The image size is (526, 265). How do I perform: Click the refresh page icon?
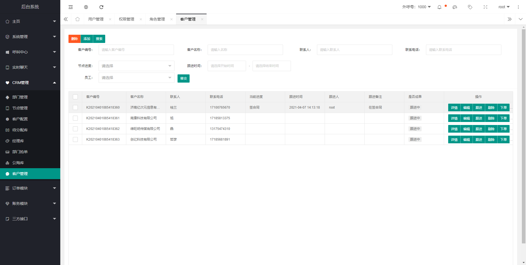pyautogui.click(x=101, y=7)
